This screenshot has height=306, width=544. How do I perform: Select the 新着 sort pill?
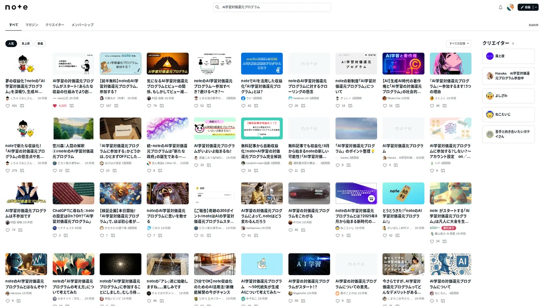[x=40, y=44]
